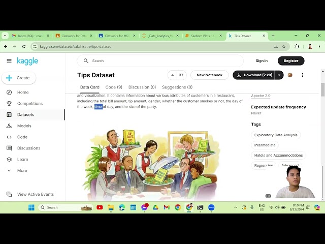
Task: Open File Explorer from the taskbar
Action: [x=111, y=207]
